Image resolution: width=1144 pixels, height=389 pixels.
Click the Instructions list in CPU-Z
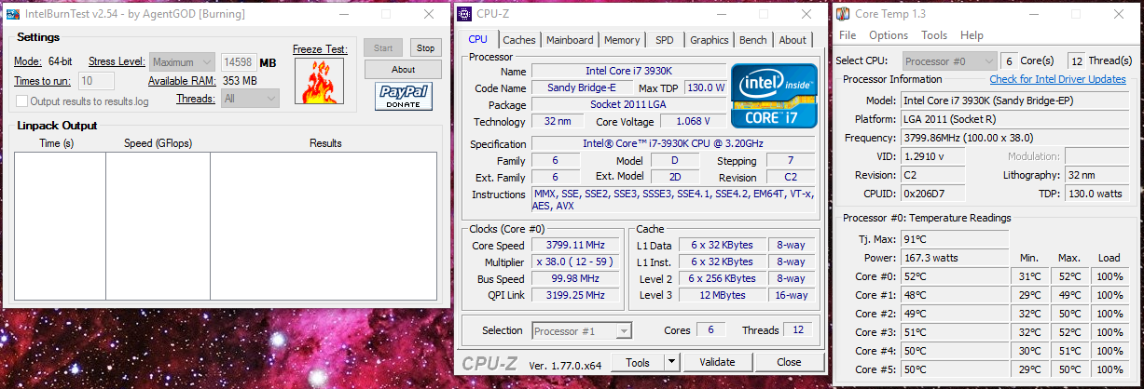tap(674, 200)
